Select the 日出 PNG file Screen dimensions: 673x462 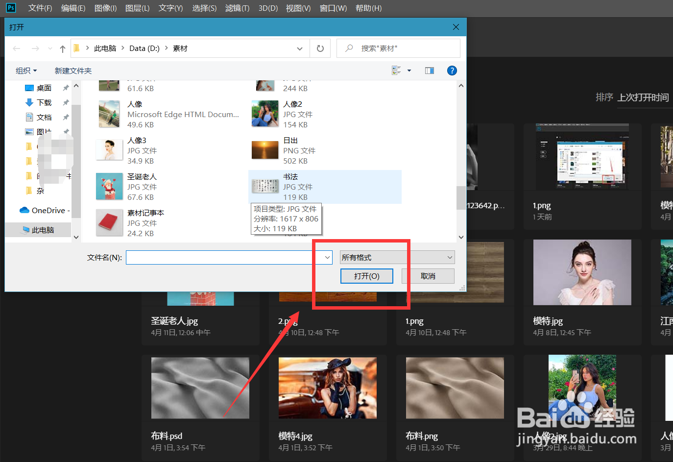(x=325, y=150)
